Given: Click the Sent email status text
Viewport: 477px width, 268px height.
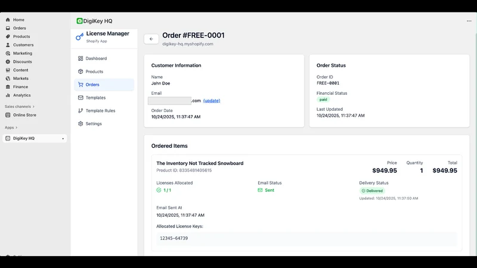Looking at the screenshot, I should point(270,190).
